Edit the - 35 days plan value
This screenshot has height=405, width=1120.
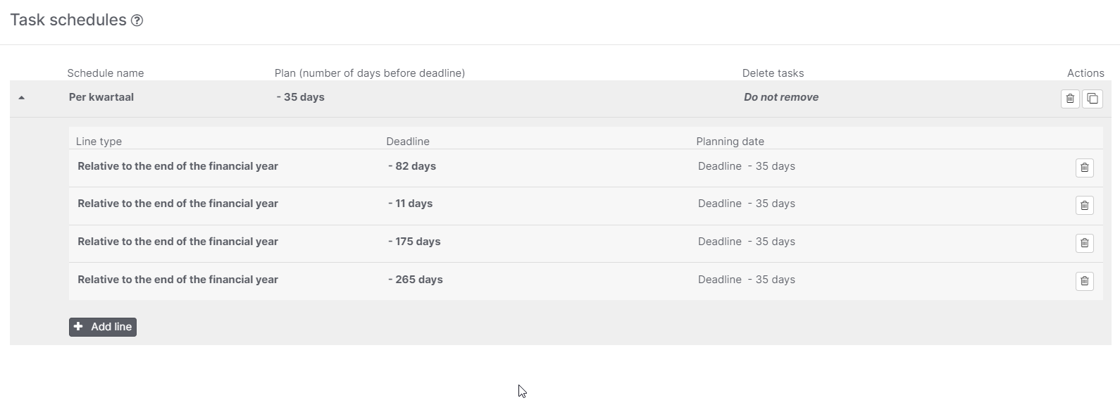tap(301, 97)
